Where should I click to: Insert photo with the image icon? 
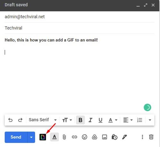[x=105, y=137]
